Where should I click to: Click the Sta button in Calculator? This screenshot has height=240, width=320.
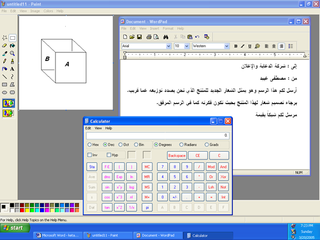coord(92,167)
